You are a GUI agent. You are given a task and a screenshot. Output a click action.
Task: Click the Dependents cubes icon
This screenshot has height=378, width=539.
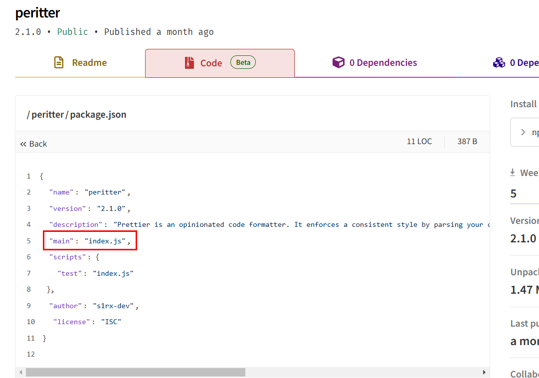(499, 63)
